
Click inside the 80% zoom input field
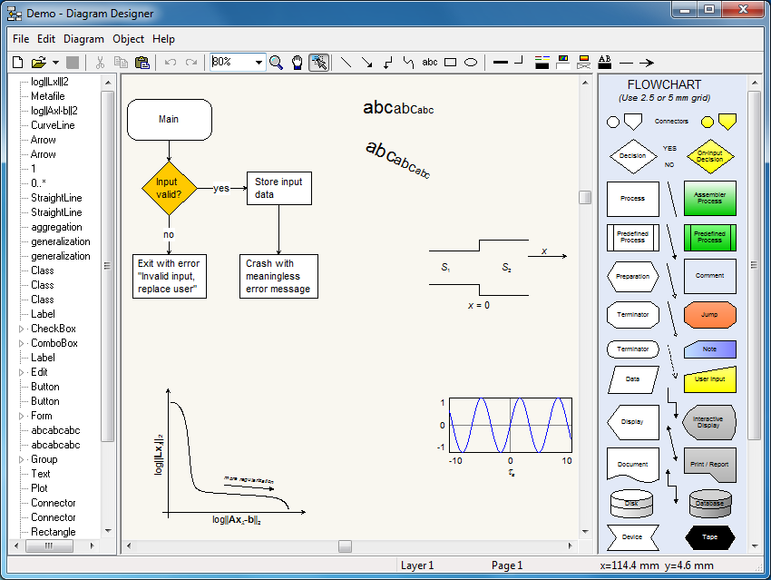[232, 62]
